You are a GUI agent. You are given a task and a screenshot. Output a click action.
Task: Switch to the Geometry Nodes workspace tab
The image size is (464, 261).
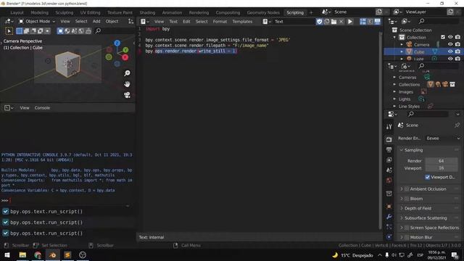263,13
